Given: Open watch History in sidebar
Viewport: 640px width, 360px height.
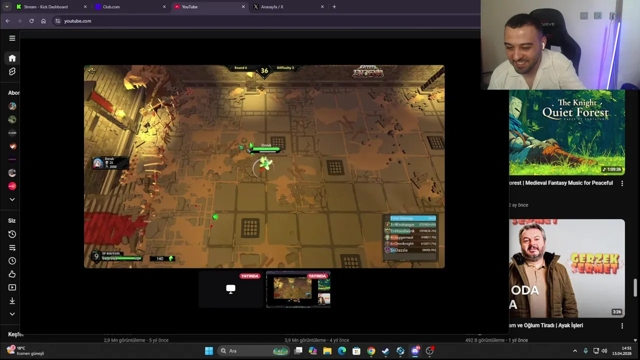Looking at the screenshot, I should [12, 234].
